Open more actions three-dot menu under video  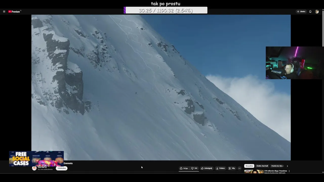click(239, 168)
